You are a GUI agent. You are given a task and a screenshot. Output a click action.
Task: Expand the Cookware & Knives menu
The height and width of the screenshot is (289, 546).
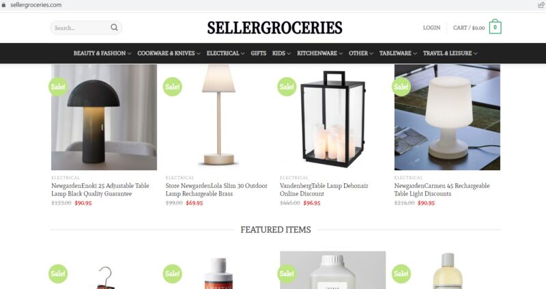point(169,53)
